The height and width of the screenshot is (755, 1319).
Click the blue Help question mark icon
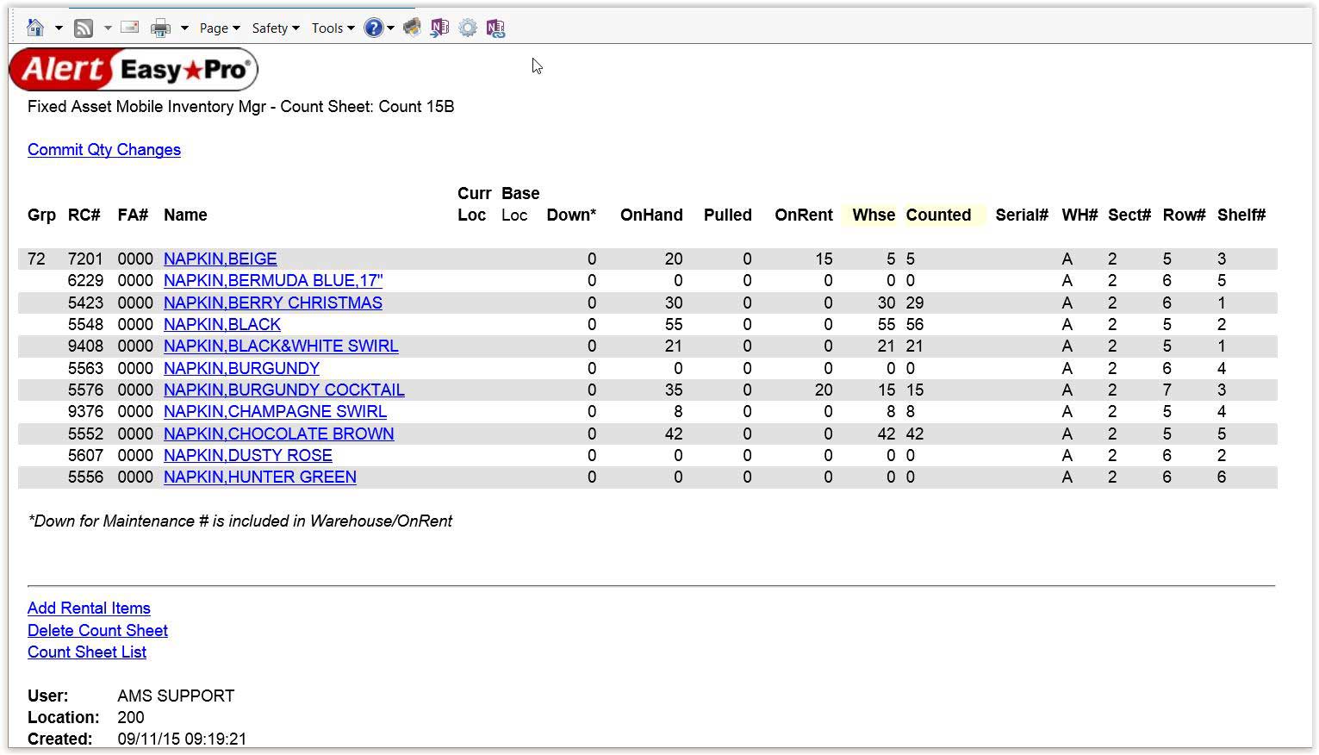pos(373,28)
